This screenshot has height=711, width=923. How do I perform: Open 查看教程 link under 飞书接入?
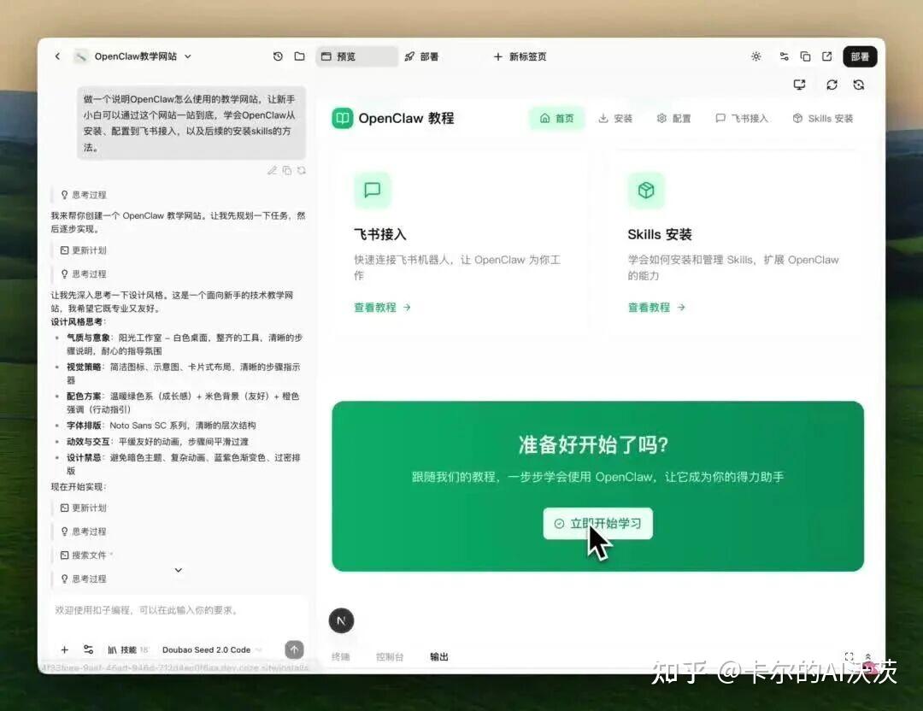pyautogui.click(x=382, y=308)
